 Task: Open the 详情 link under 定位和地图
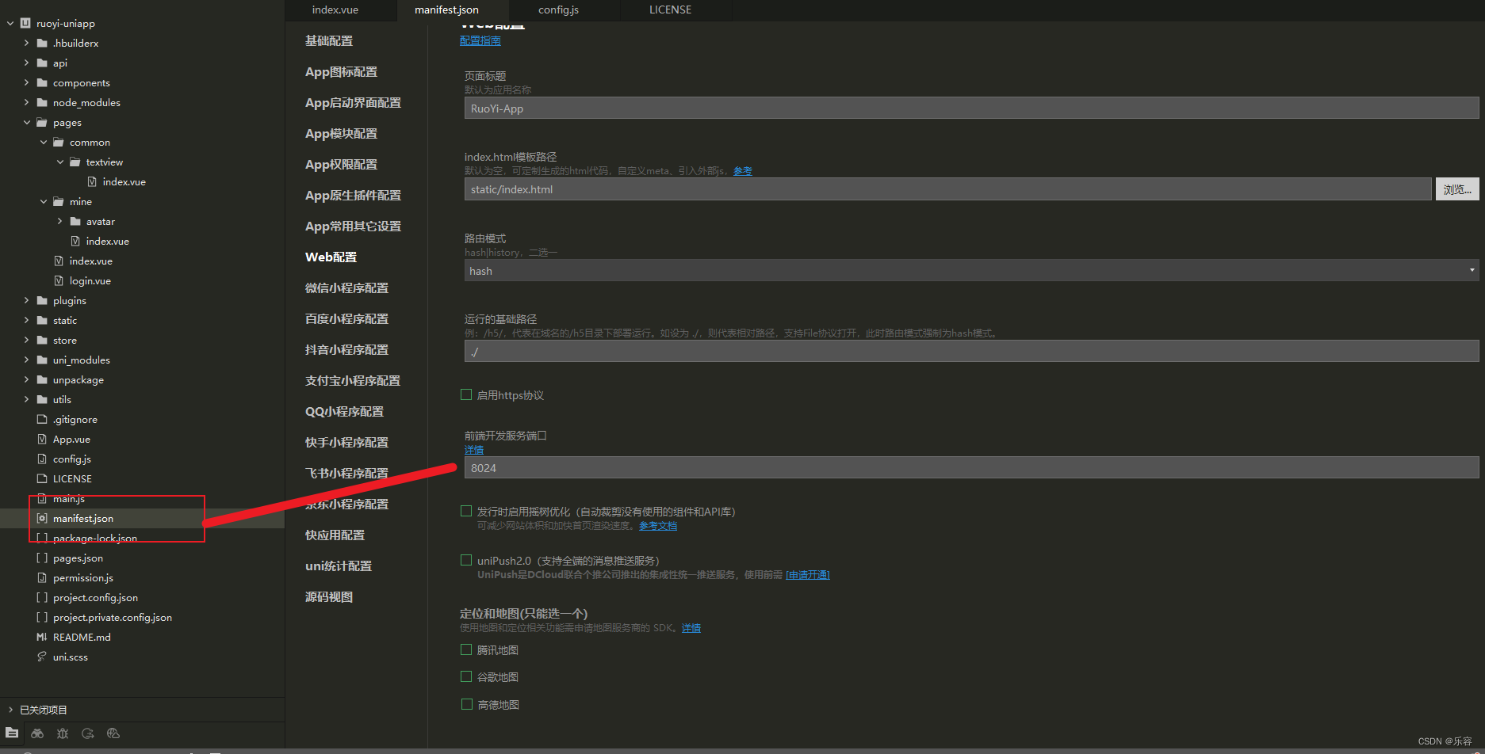pyautogui.click(x=691, y=628)
